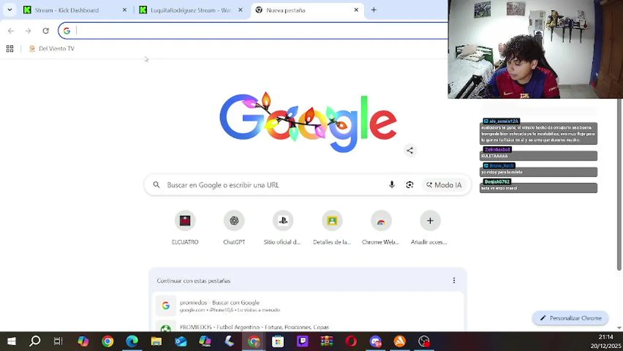Click the webcam overlay video
The height and width of the screenshot is (351, 623).
tap(535, 49)
